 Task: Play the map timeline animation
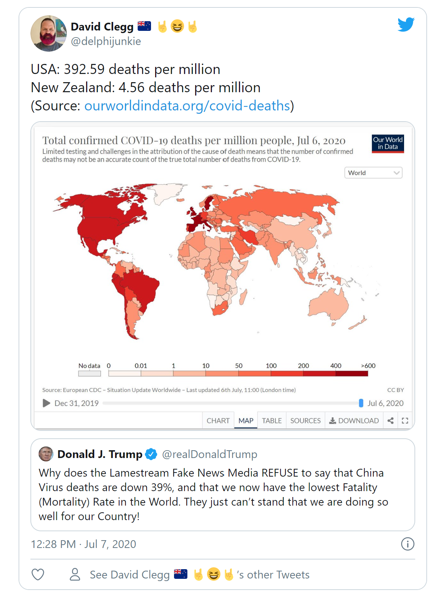coord(46,403)
